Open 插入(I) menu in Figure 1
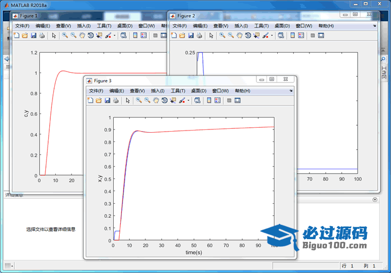The height and width of the screenshot is (273, 391). (84, 26)
